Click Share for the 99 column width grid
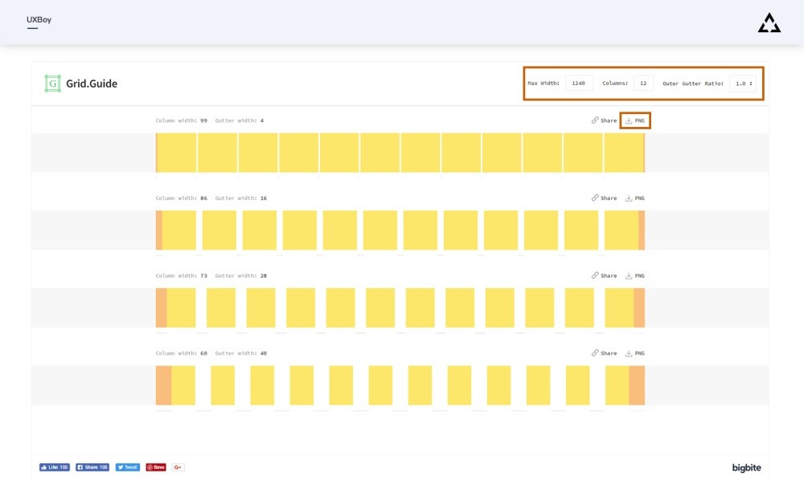The height and width of the screenshot is (501, 804). coord(605,120)
